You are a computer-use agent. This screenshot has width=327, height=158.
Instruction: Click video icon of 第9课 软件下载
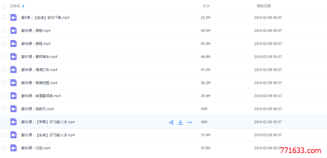pyautogui.click(x=13, y=18)
